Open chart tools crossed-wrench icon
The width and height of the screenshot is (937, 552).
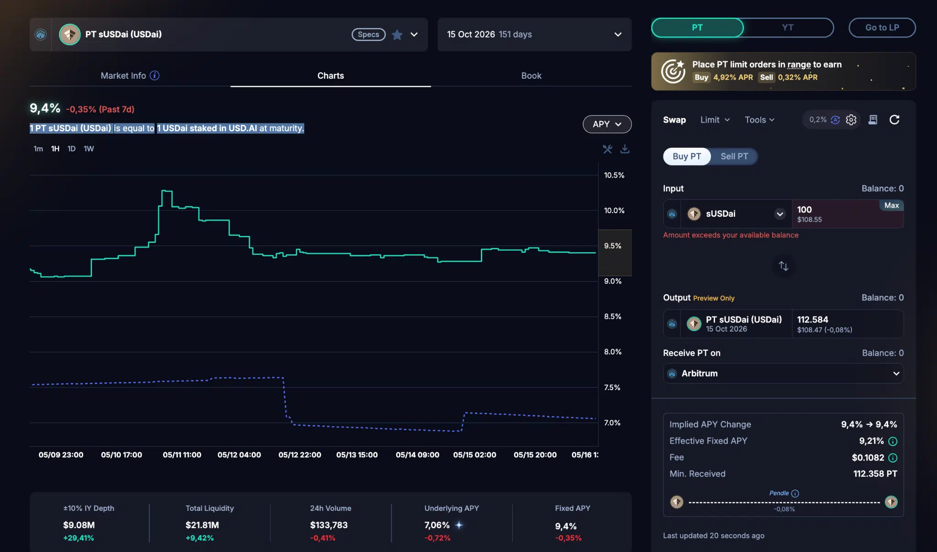coord(608,149)
